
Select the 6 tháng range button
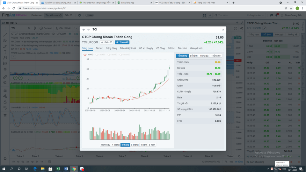pyautogui.click(x=135, y=145)
